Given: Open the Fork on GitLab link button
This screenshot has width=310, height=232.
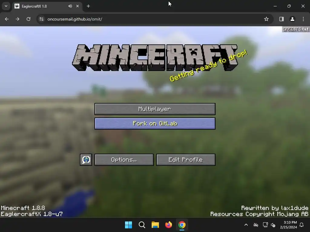Looking at the screenshot, I should click(155, 124).
